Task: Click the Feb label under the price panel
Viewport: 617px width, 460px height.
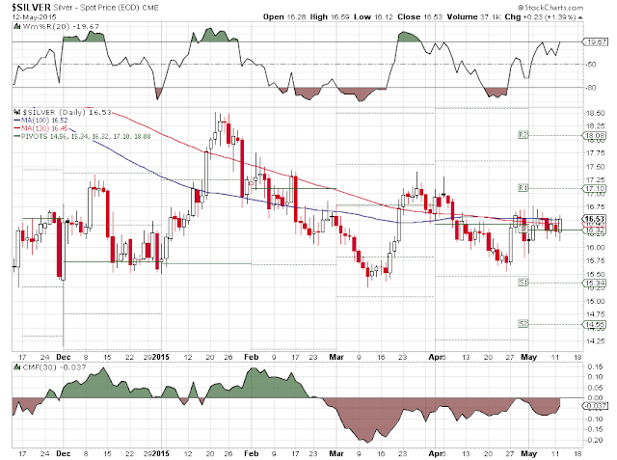Action: point(251,357)
